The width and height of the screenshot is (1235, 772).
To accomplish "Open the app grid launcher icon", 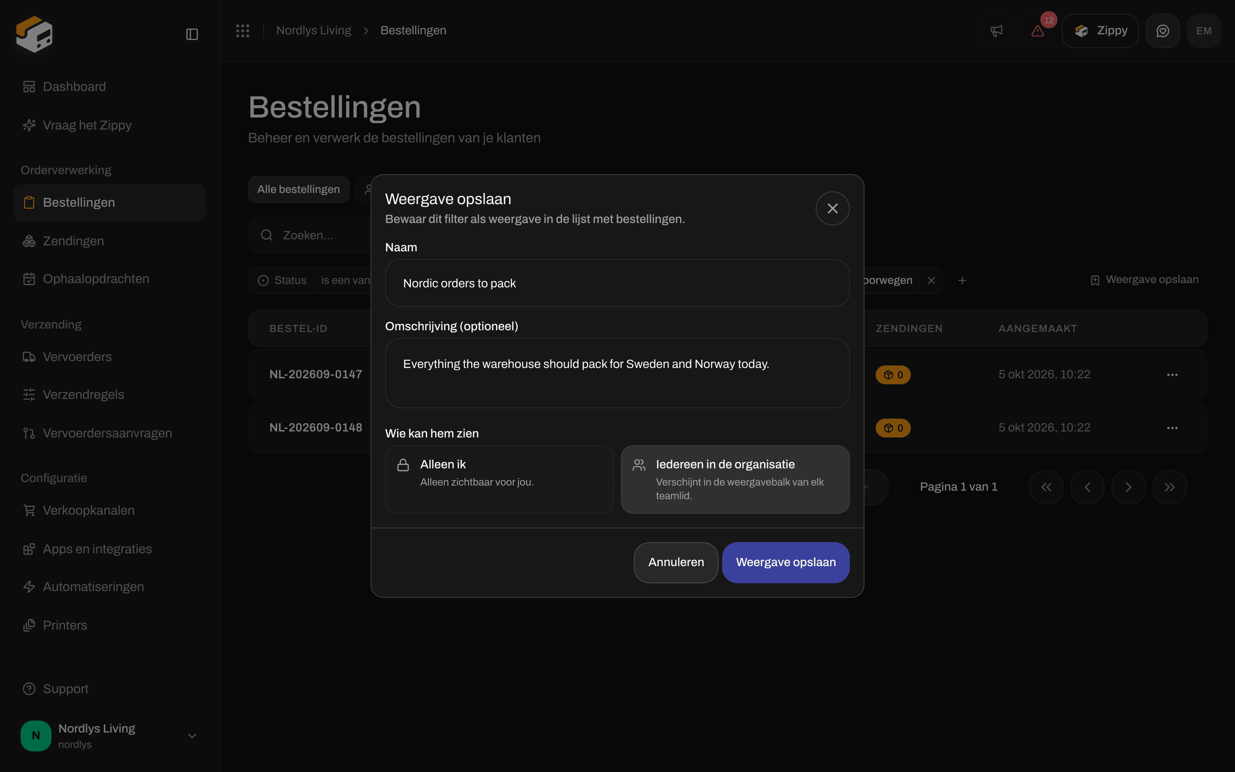I will click(x=242, y=30).
